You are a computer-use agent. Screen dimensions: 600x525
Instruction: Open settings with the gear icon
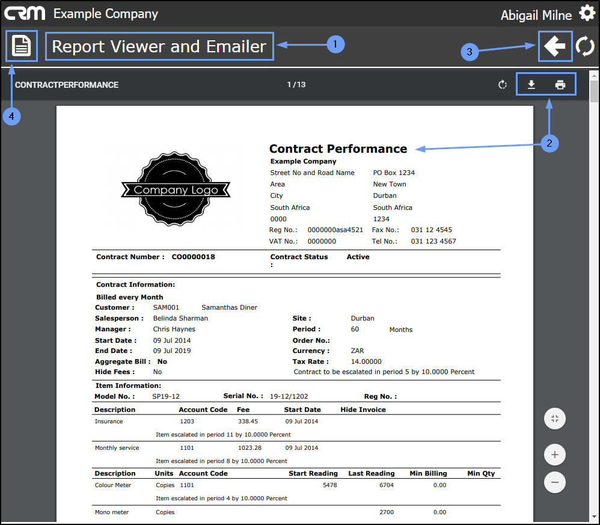click(586, 13)
